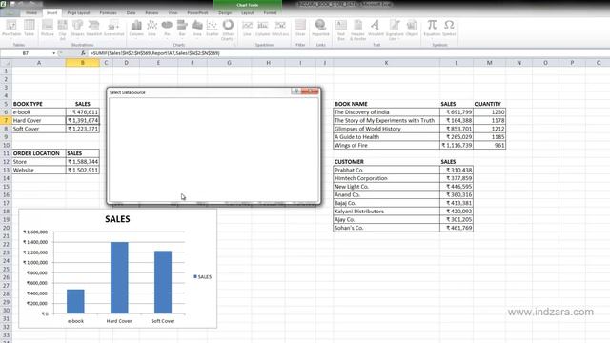Select the quantity cell showing 1212

[489, 129]
